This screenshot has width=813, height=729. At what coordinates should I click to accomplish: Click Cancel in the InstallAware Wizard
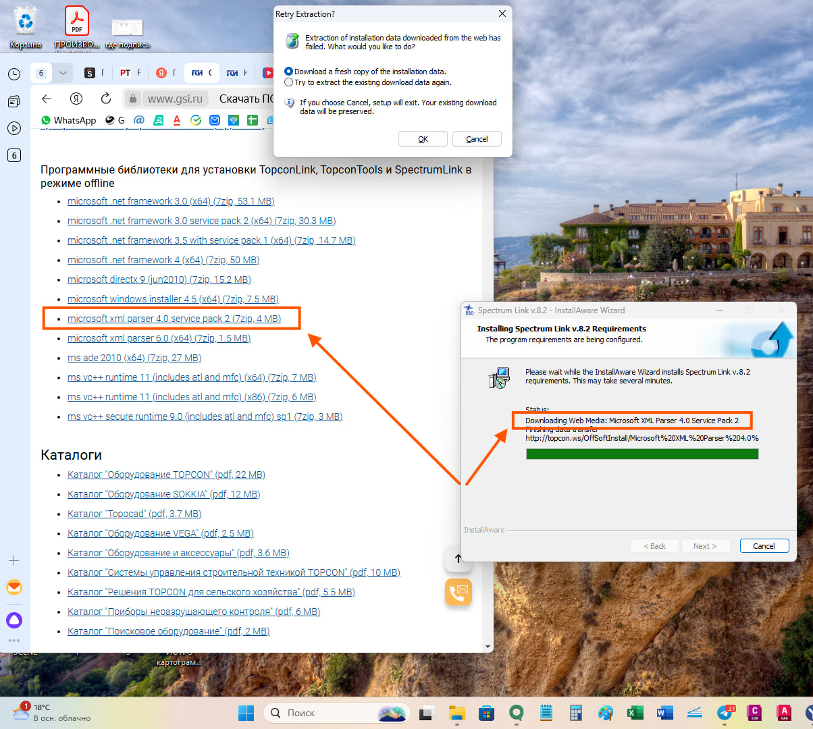(x=764, y=546)
